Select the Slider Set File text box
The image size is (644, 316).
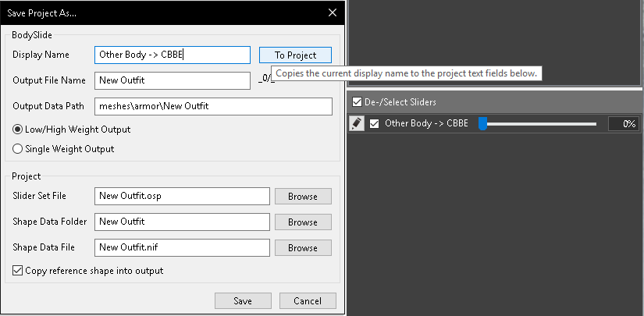pos(181,197)
